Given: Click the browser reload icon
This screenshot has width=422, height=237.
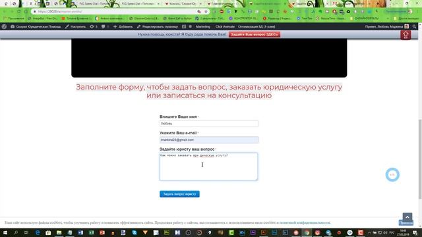Looking at the screenshot, I should [19, 12].
